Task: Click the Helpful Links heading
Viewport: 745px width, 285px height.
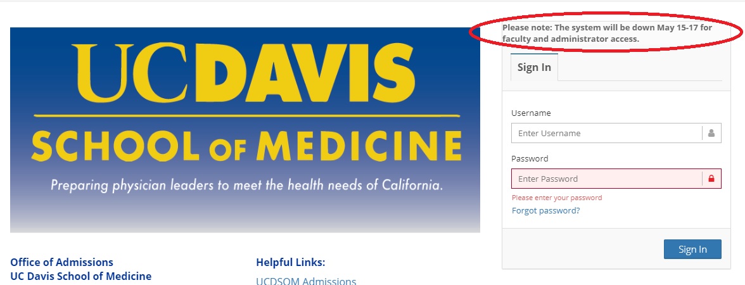Action: tap(290, 262)
